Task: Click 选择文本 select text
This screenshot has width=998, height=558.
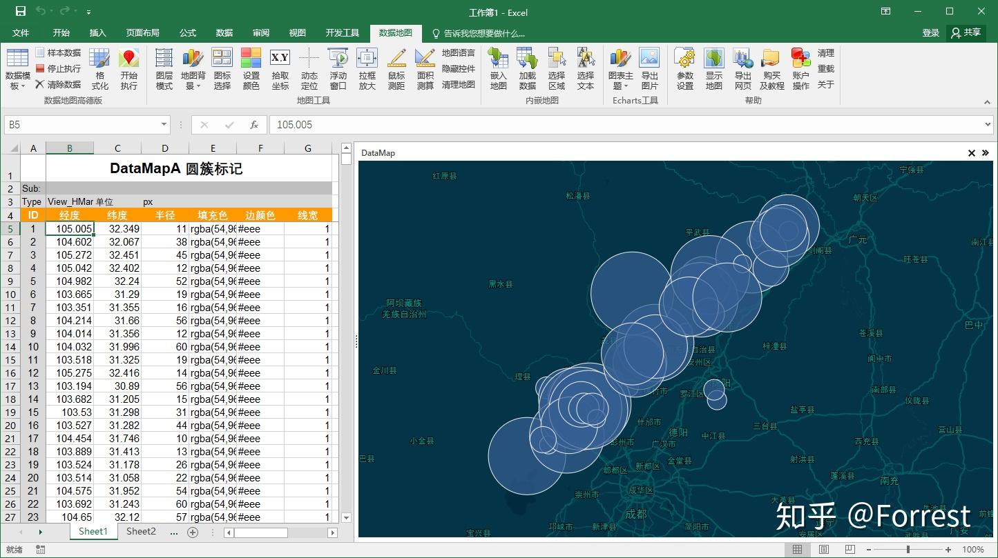Action: tap(586, 69)
